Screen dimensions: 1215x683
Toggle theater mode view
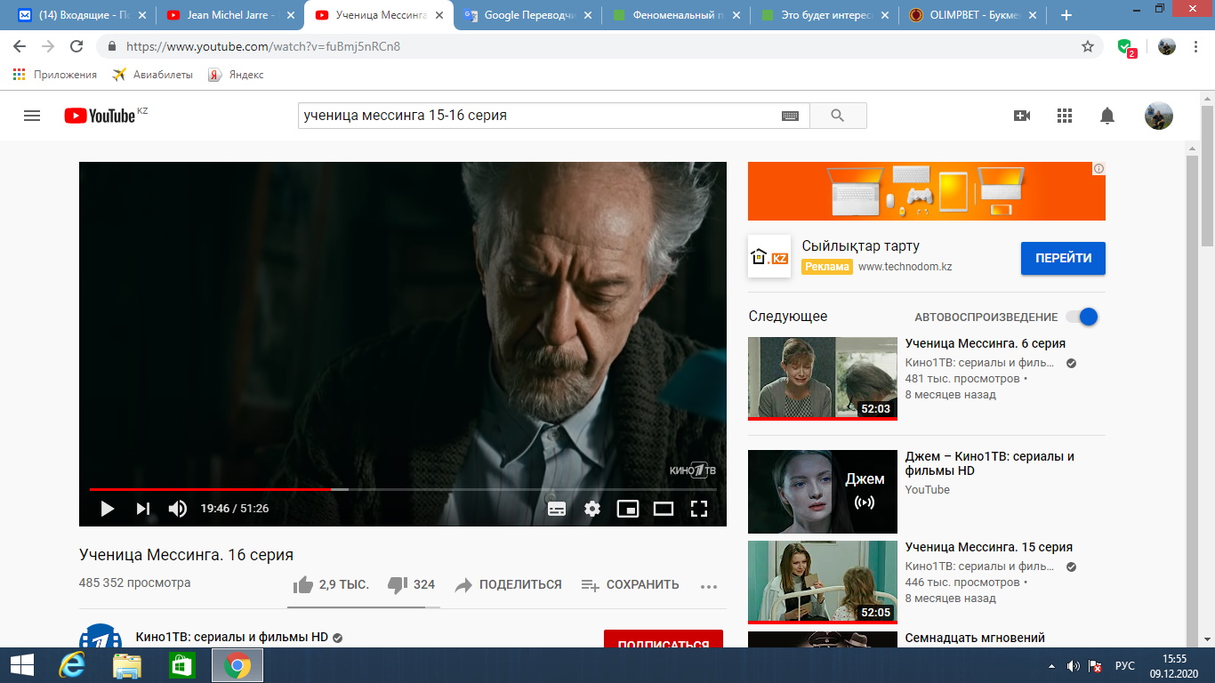pyautogui.click(x=664, y=509)
